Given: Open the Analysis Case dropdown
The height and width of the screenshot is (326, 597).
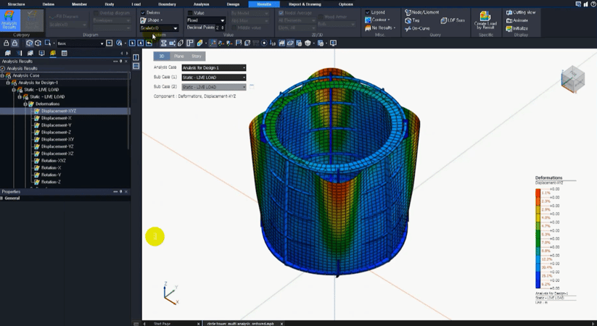Looking at the screenshot, I should pos(213,67).
